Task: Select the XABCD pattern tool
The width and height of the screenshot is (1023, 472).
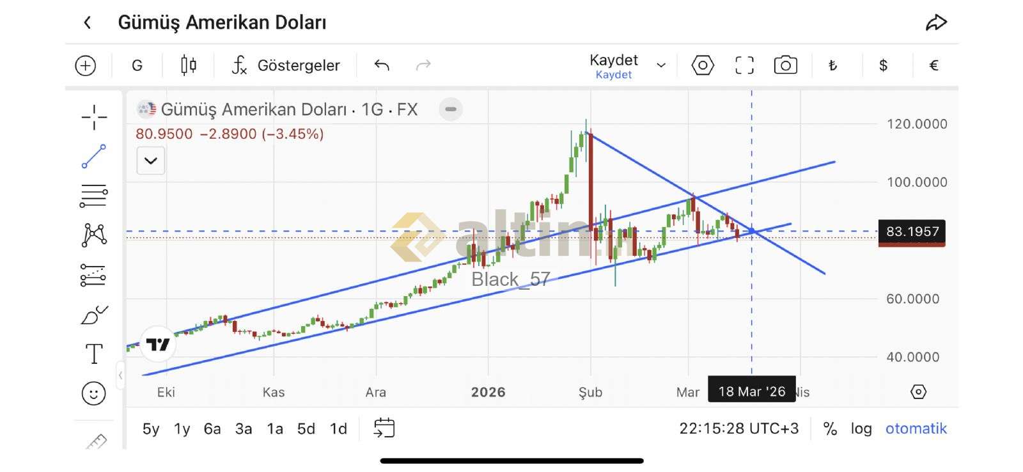Action: (x=94, y=235)
